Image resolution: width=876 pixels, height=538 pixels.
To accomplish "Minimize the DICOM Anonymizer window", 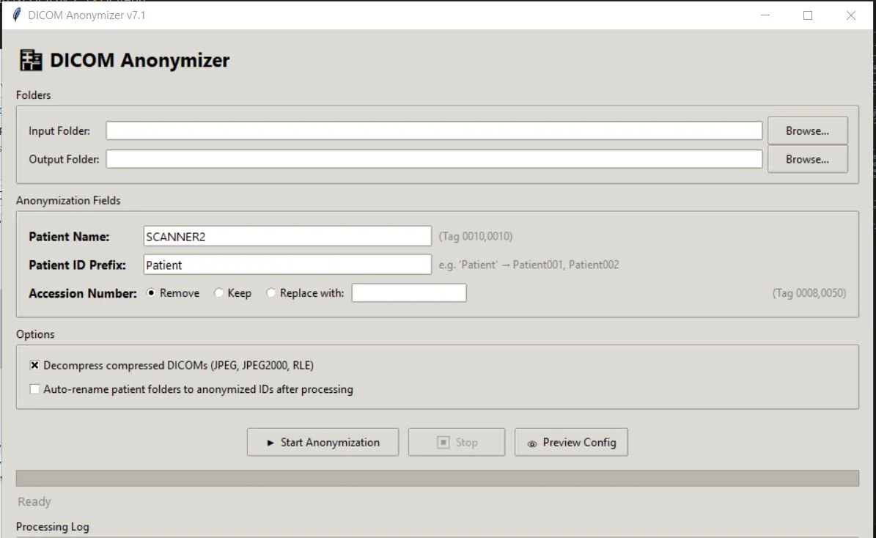I will (765, 15).
